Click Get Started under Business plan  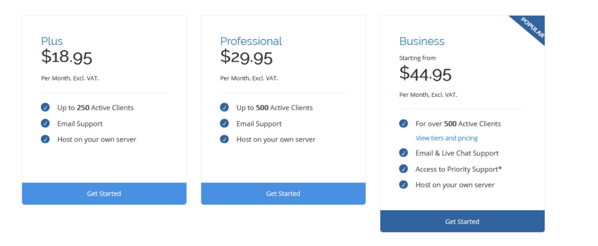[463, 222]
